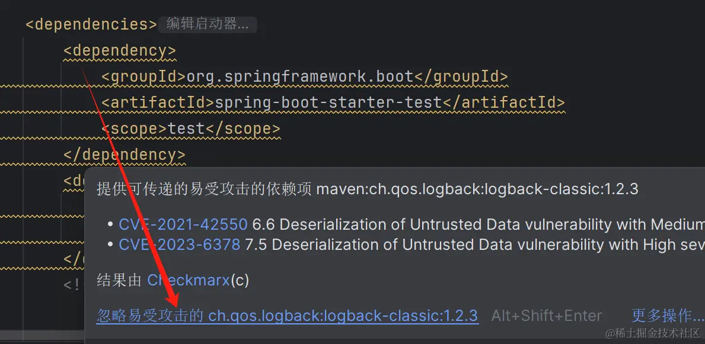The image size is (705, 344).
Task: Place cursor in org.springframework.boot text
Action: pyautogui.click(x=299, y=77)
